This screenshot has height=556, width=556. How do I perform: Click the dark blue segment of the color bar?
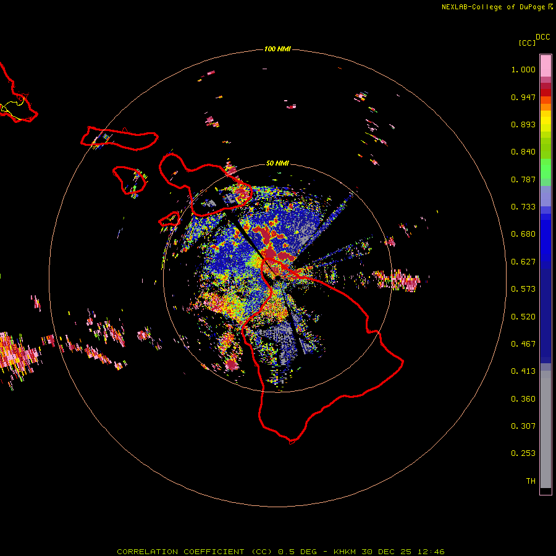[x=545, y=316]
